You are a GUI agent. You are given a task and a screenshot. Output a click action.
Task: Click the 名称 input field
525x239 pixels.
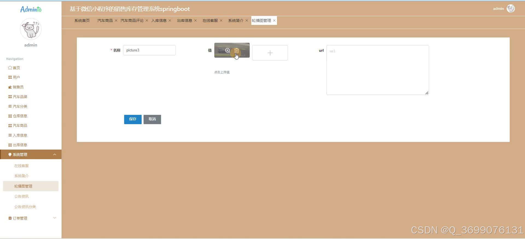pyautogui.click(x=149, y=50)
